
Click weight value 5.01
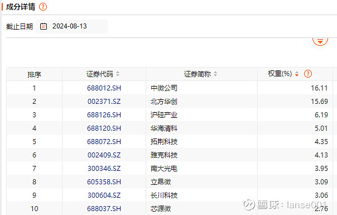coord(321,128)
